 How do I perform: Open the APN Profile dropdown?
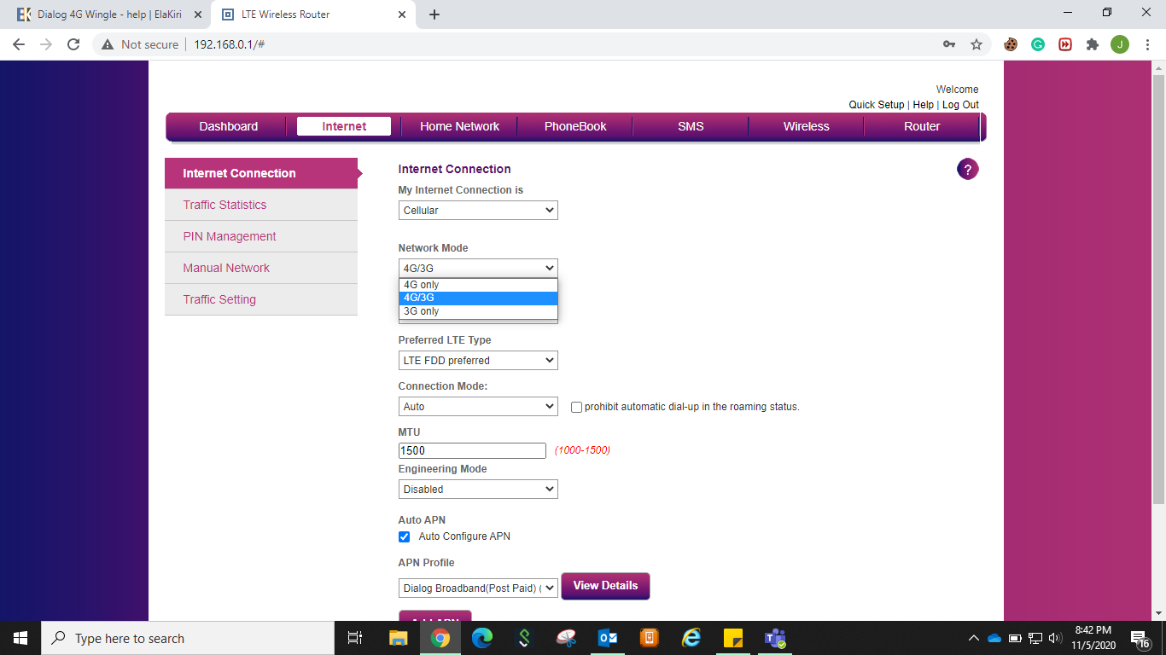pyautogui.click(x=478, y=588)
